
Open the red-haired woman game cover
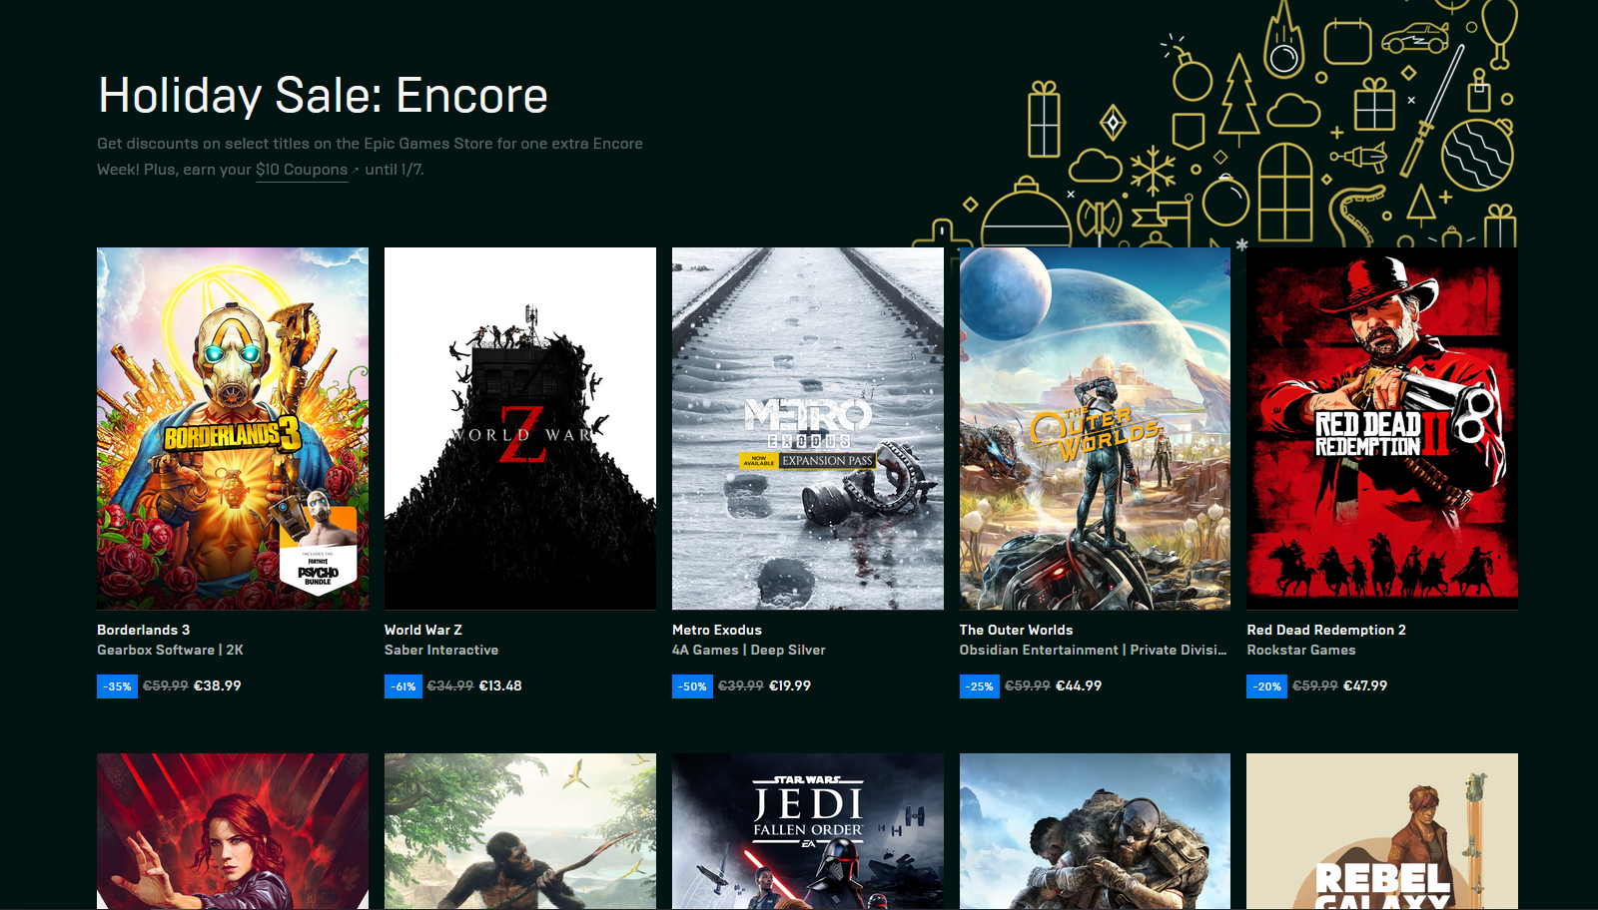click(233, 831)
